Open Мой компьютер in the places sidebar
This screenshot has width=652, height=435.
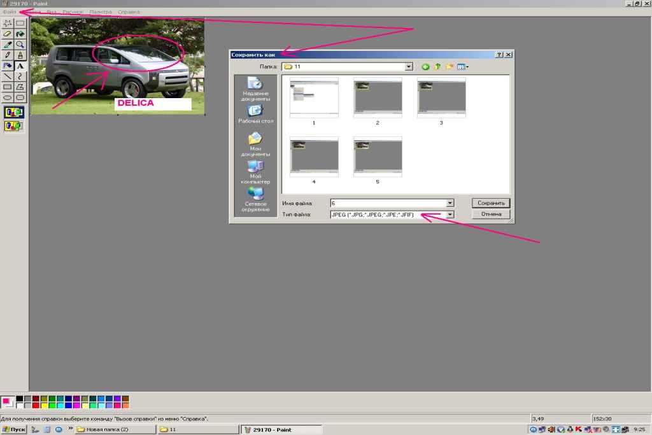point(255,172)
